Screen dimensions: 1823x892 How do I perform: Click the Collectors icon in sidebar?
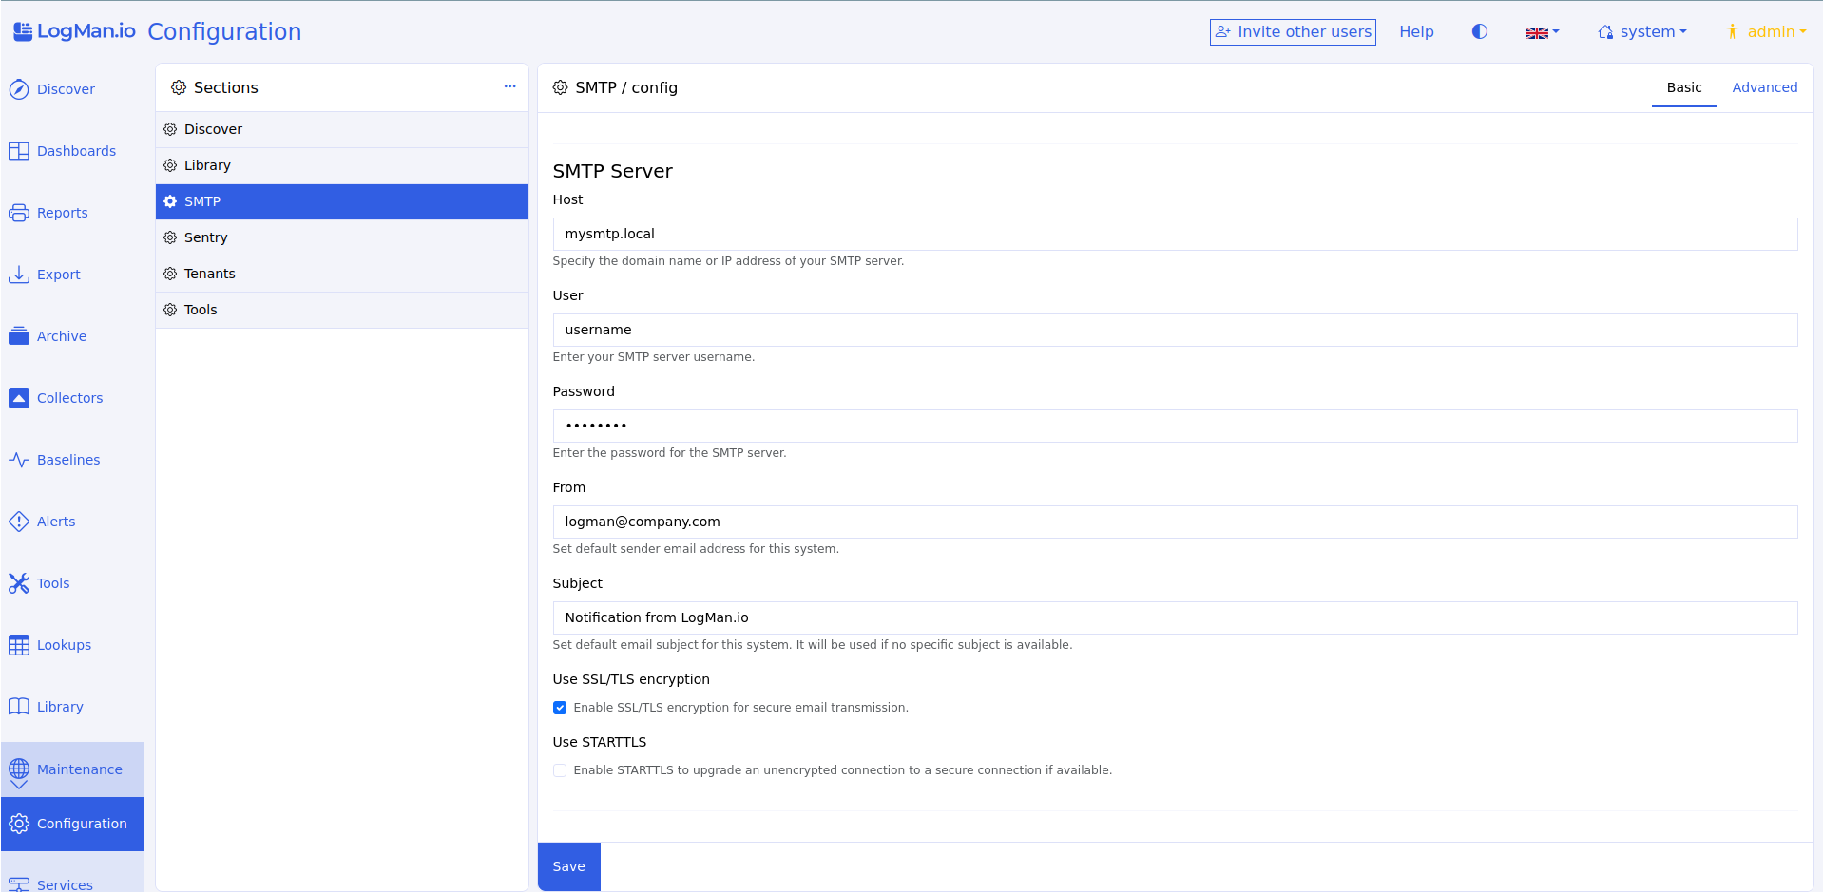[19, 398]
